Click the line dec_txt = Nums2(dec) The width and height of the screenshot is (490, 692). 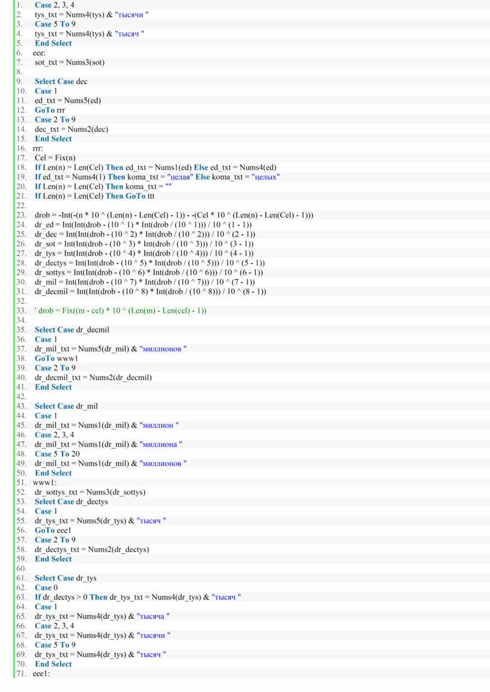71,129
